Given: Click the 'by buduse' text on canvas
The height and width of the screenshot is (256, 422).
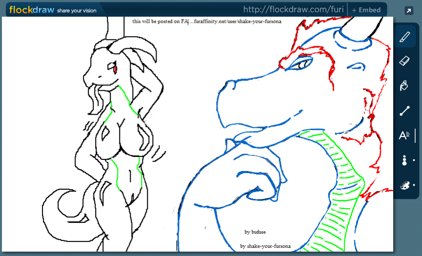Looking at the screenshot, I should pos(255,232).
